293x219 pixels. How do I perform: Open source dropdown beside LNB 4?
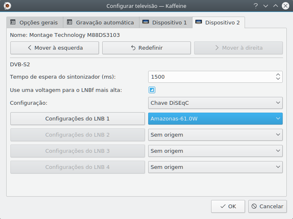215,167
